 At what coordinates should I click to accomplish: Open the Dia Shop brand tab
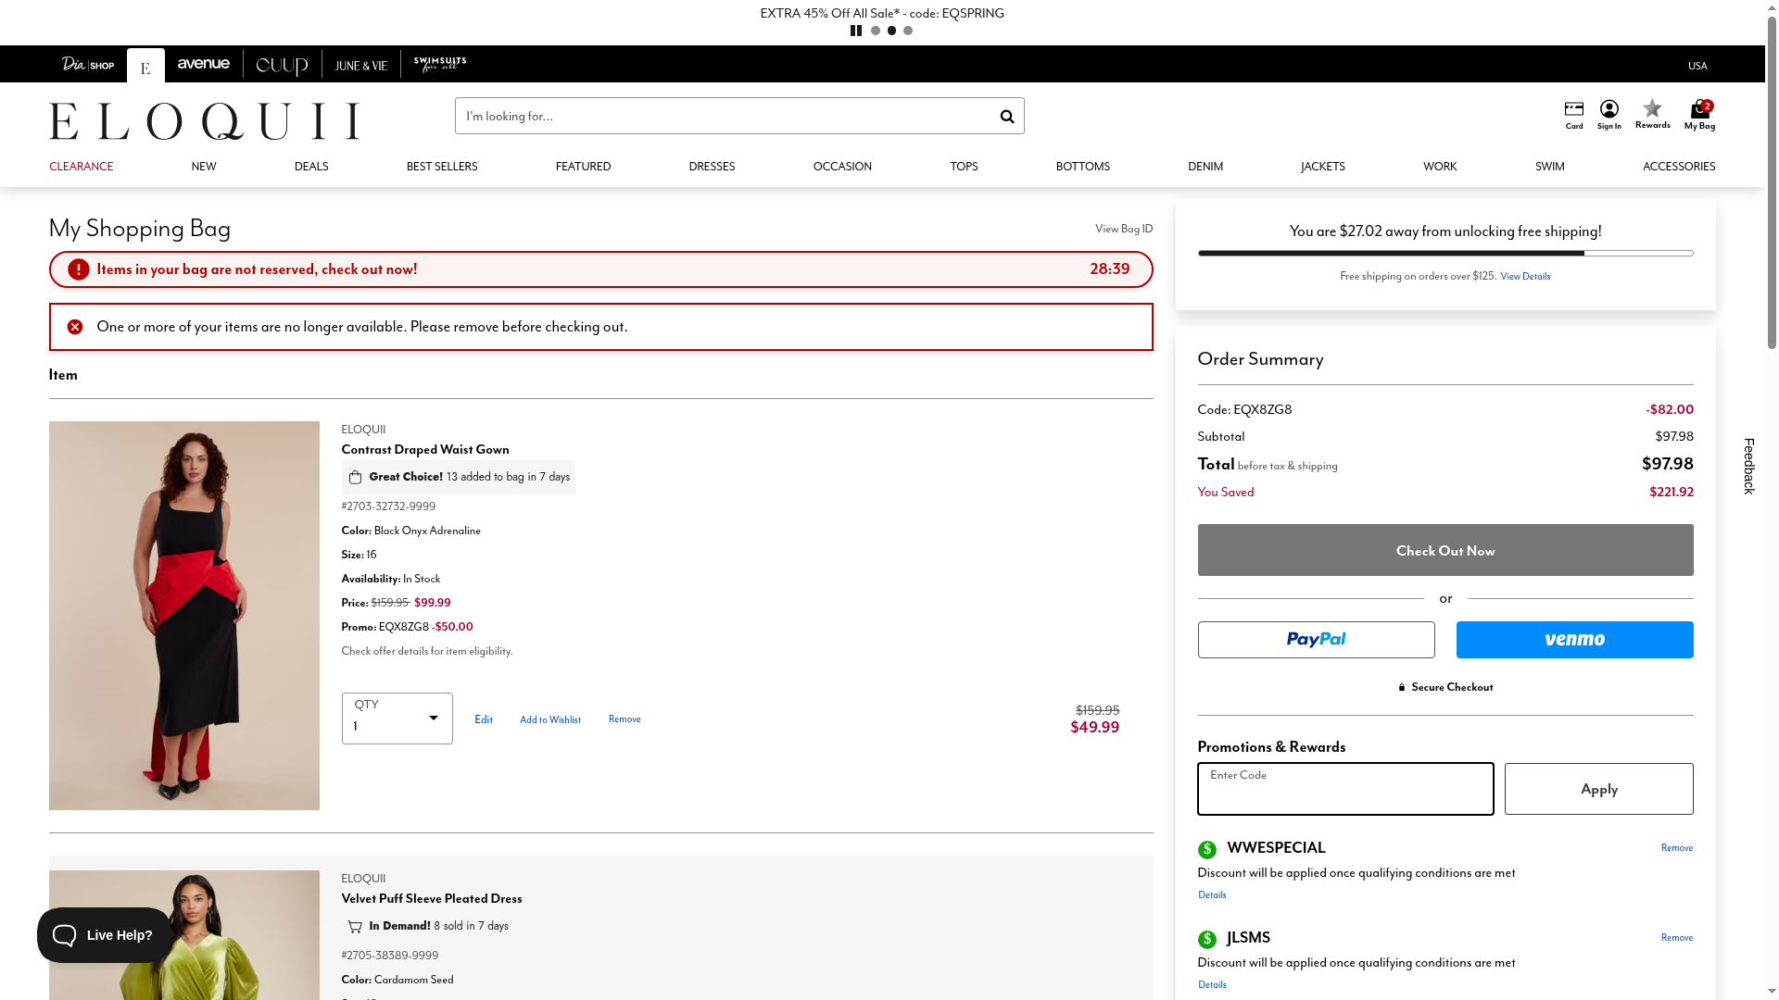[88, 64]
